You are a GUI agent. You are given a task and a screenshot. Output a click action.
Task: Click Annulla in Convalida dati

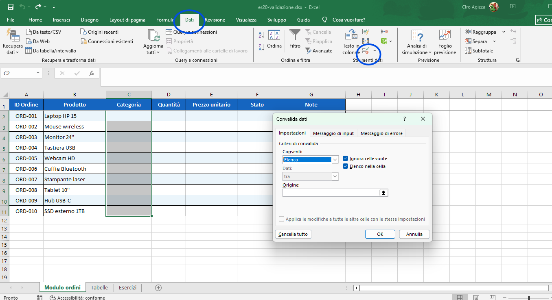pyautogui.click(x=414, y=234)
